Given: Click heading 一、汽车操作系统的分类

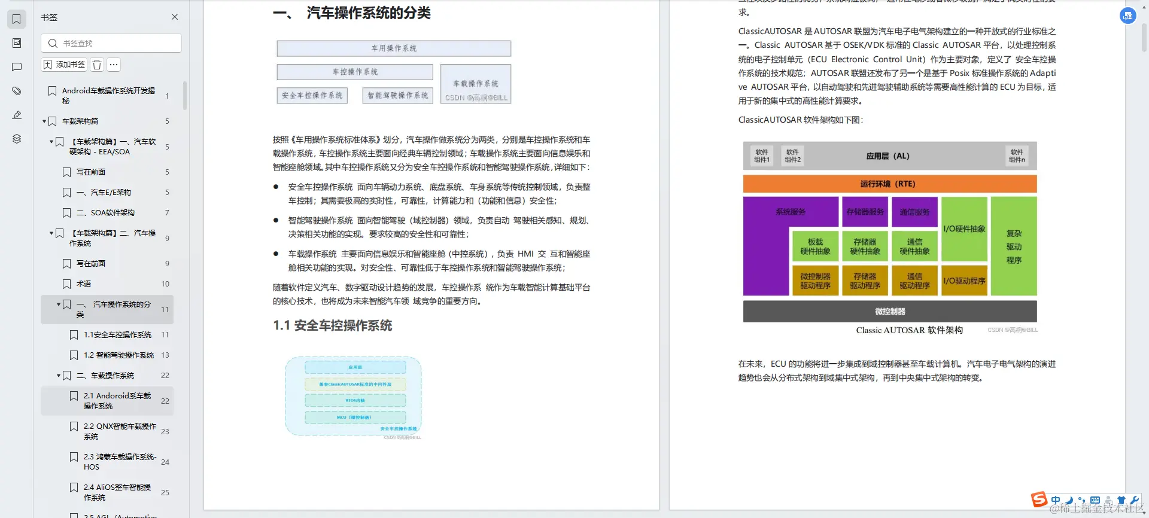Looking at the screenshot, I should coord(352,13).
